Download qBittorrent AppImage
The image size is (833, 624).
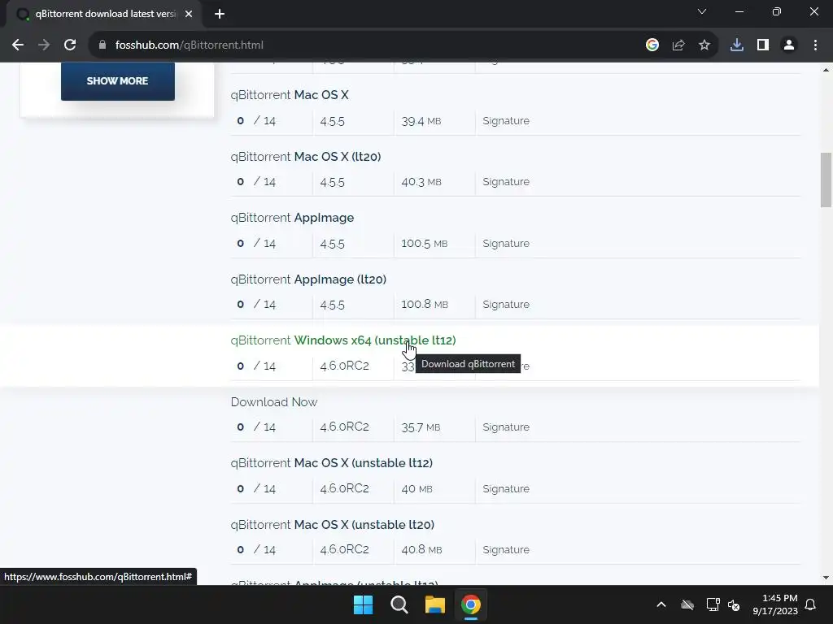[292, 218]
